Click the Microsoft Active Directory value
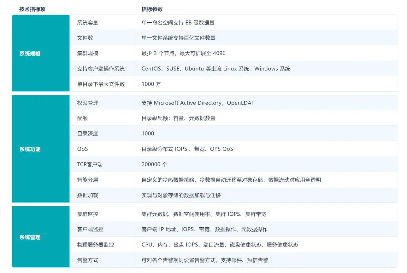The width and height of the screenshot is (407, 273). pyautogui.click(x=198, y=103)
